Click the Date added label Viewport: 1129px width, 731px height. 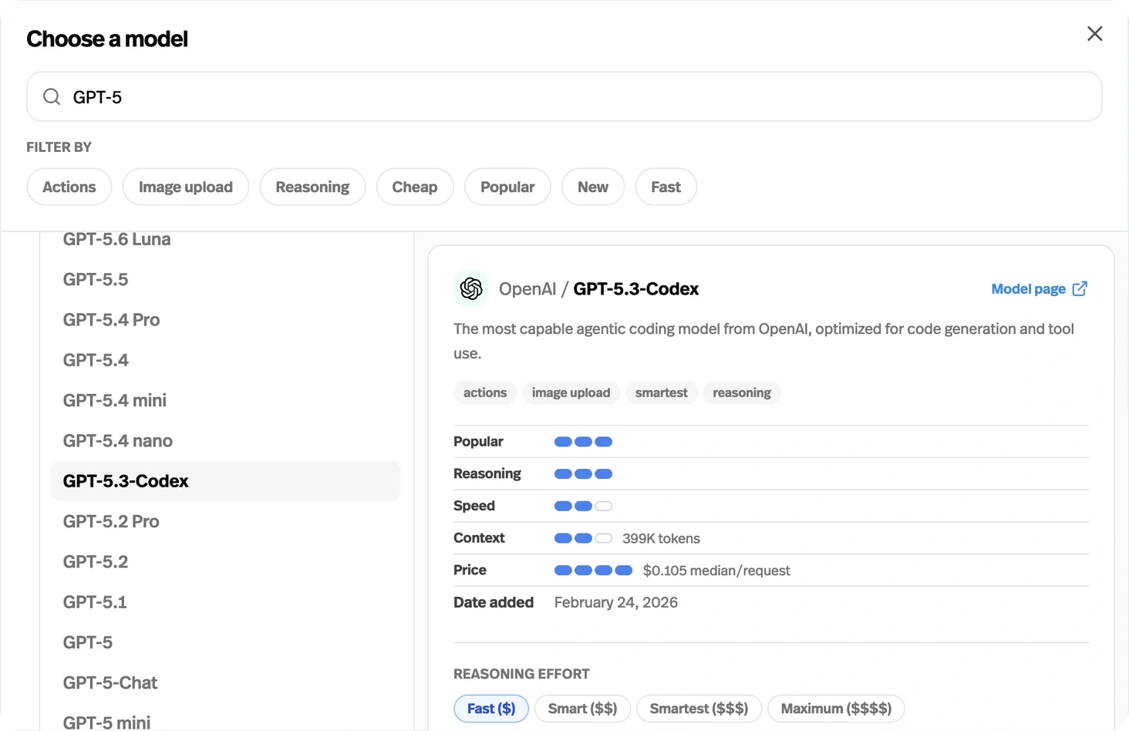point(494,602)
